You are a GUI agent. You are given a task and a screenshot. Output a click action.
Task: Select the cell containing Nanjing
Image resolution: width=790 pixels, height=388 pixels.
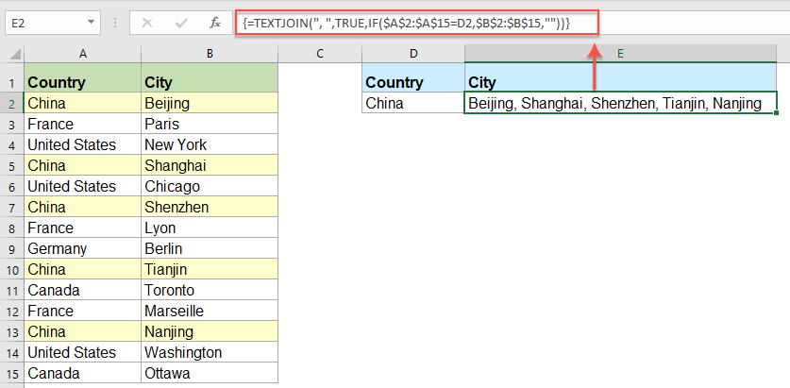[x=210, y=331]
